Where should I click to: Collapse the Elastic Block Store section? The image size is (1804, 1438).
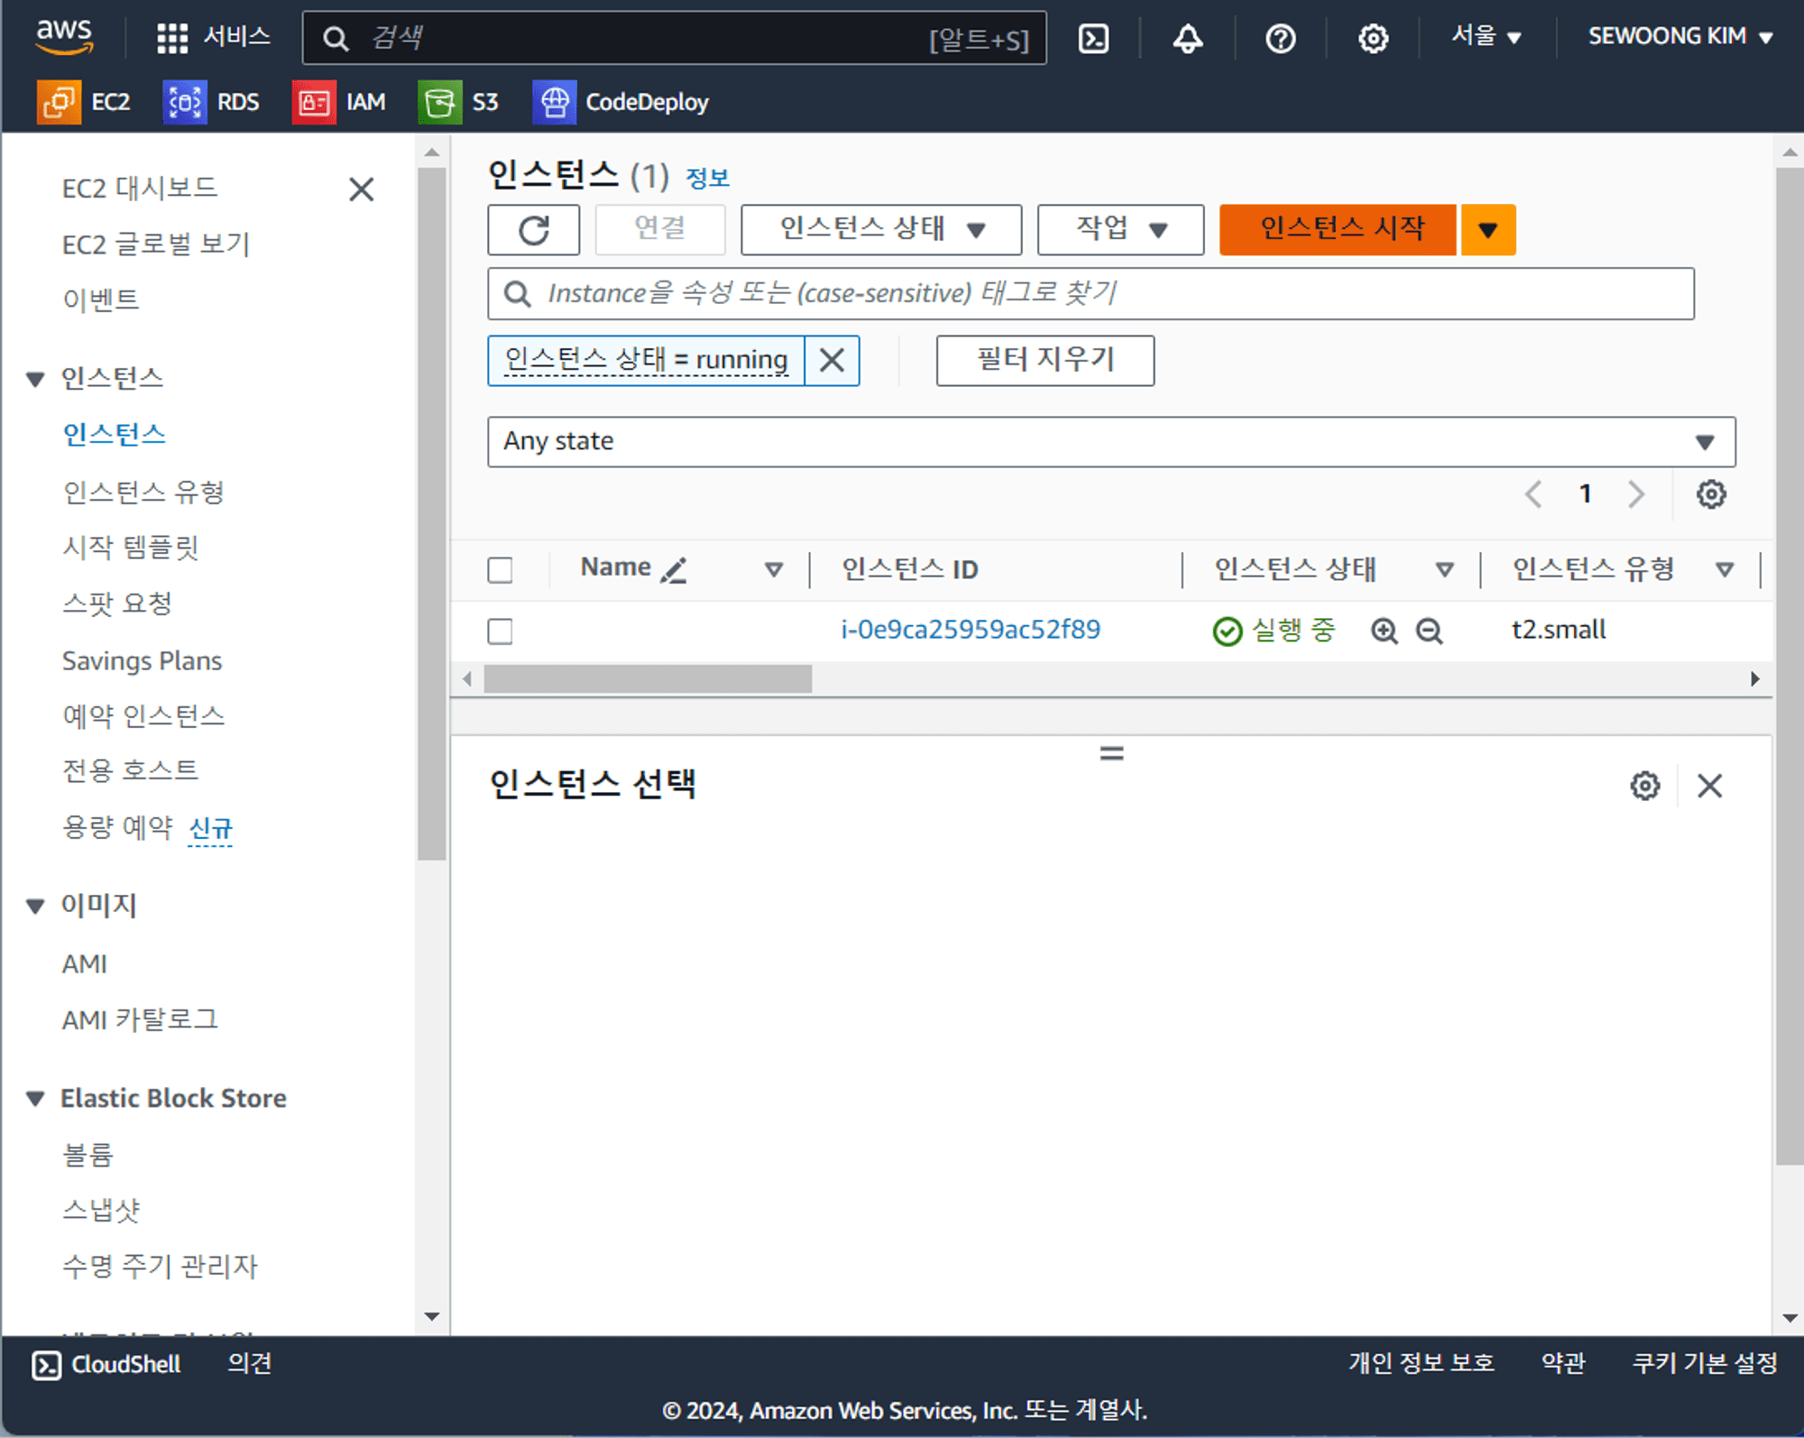coord(35,1099)
